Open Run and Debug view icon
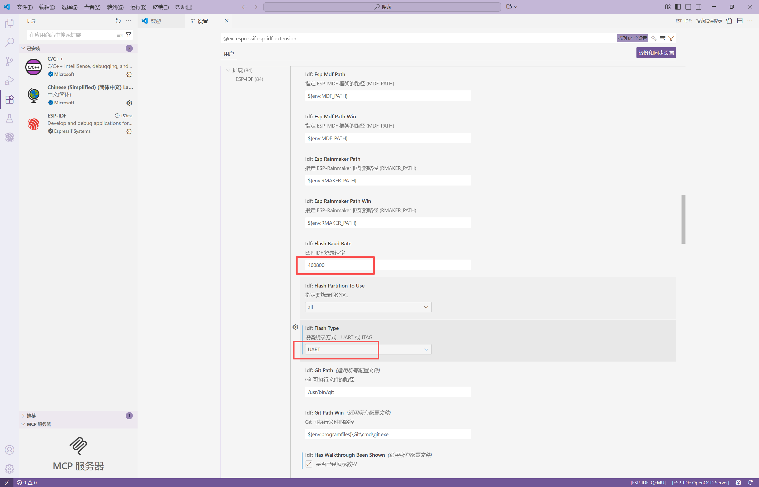Viewport: 759px width, 487px height. (x=9, y=80)
